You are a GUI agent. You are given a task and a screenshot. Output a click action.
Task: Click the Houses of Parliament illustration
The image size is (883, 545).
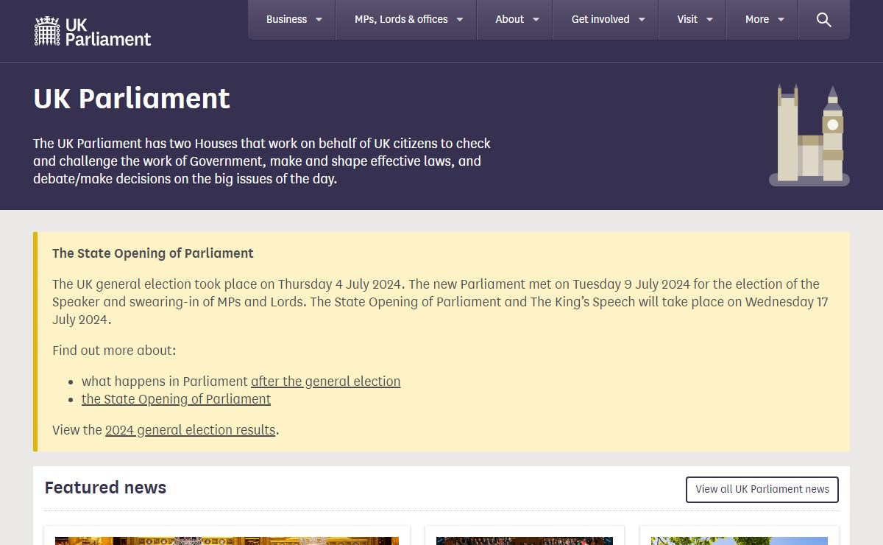point(809,135)
